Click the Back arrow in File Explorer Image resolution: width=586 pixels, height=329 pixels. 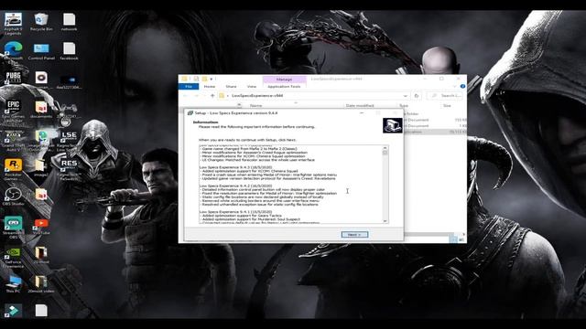185,96
